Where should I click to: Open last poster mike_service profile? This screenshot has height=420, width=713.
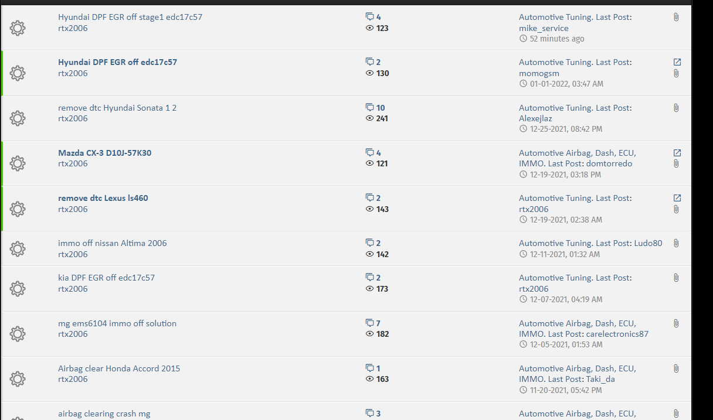pyautogui.click(x=544, y=28)
